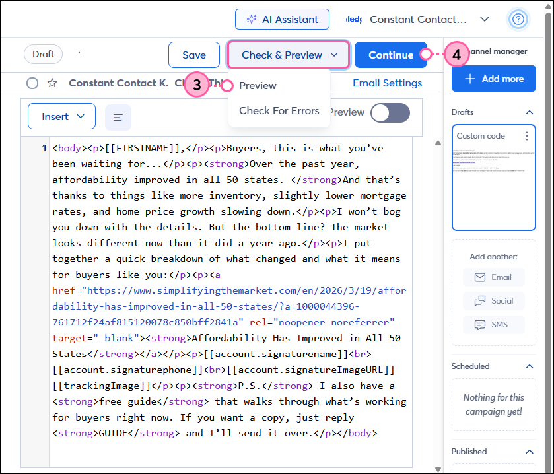This screenshot has height=474, width=554.
Task: Star the Constant Contact campaign
Action: (x=51, y=83)
